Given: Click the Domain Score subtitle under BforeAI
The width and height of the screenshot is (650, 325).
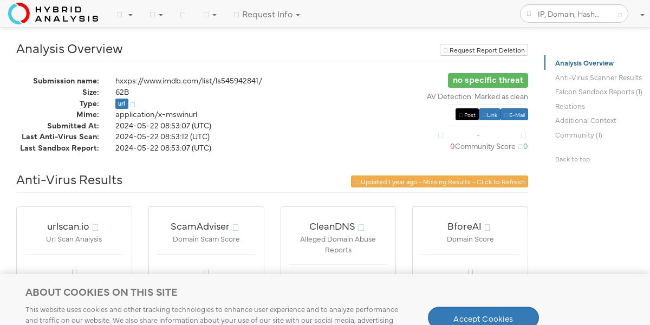Looking at the screenshot, I should [x=470, y=239].
